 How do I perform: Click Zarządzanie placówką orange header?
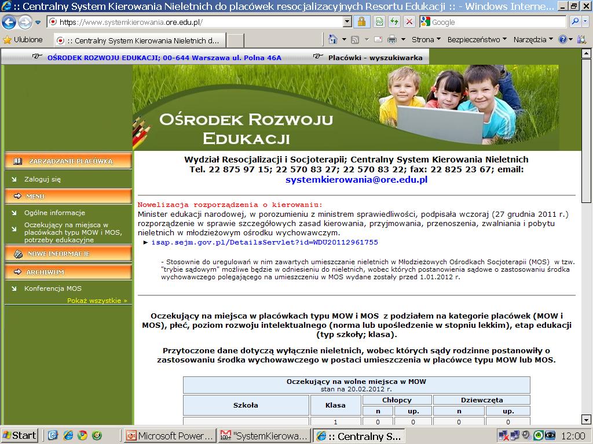point(68,161)
